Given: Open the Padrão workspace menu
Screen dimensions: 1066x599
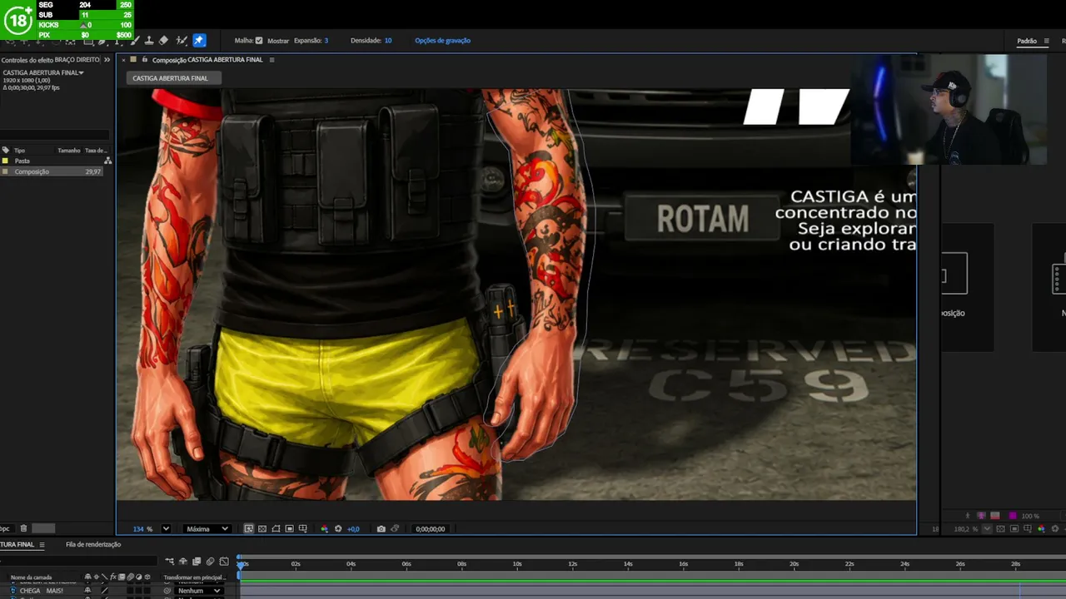Looking at the screenshot, I should tap(1047, 41).
